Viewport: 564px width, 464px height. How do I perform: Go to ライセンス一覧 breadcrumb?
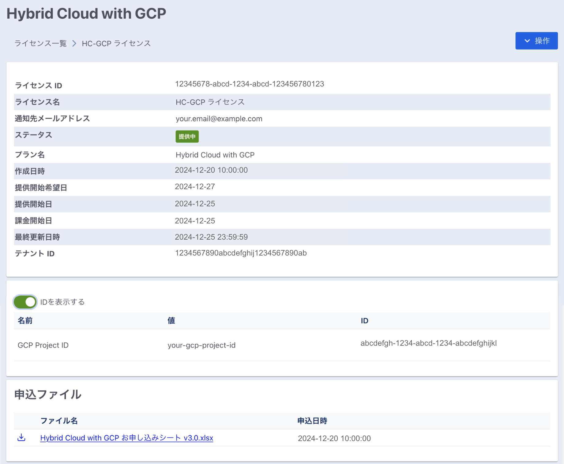coord(40,43)
